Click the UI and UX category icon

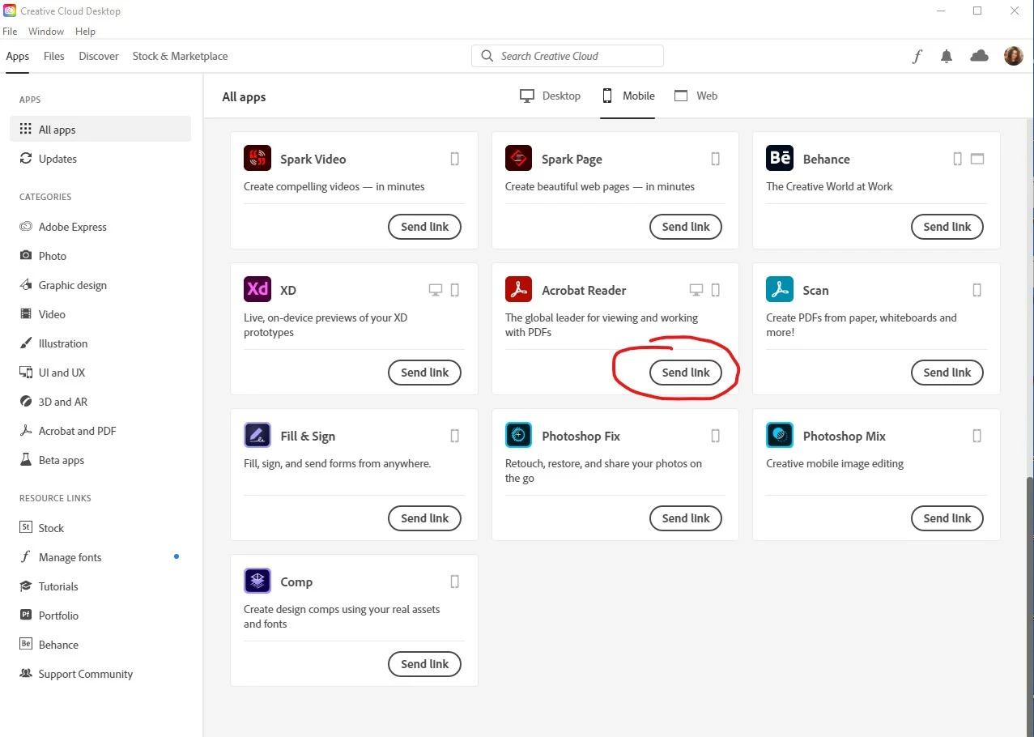[x=26, y=373]
